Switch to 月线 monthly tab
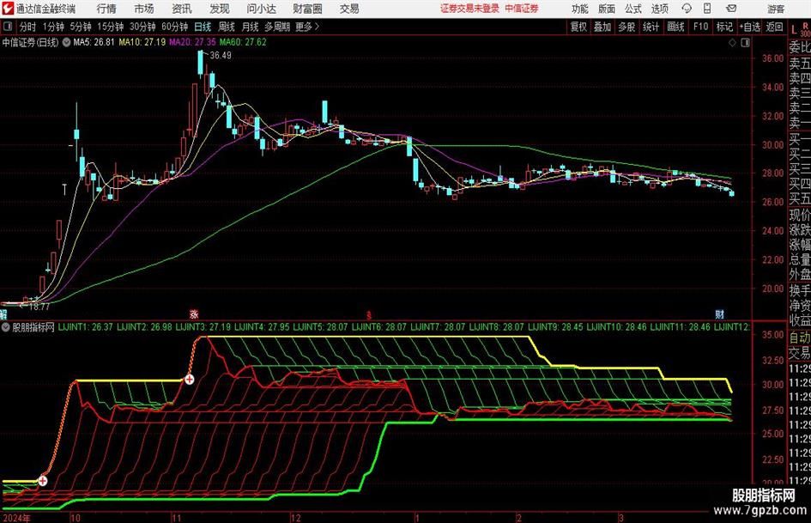The width and height of the screenshot is (811, 523). pyautogui.click(x=250, y=27)
